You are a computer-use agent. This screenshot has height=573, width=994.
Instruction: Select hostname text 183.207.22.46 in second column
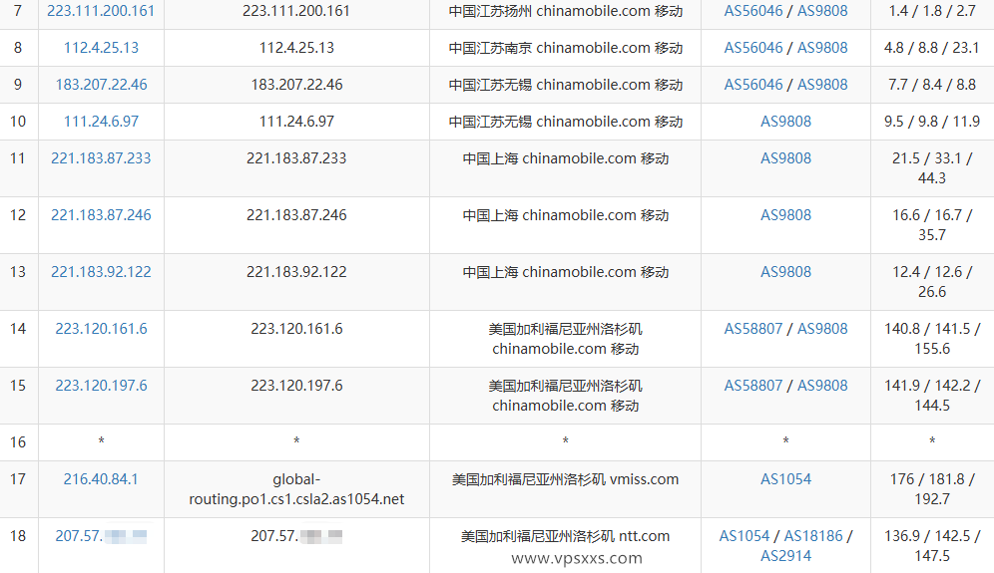click(296, 85)
